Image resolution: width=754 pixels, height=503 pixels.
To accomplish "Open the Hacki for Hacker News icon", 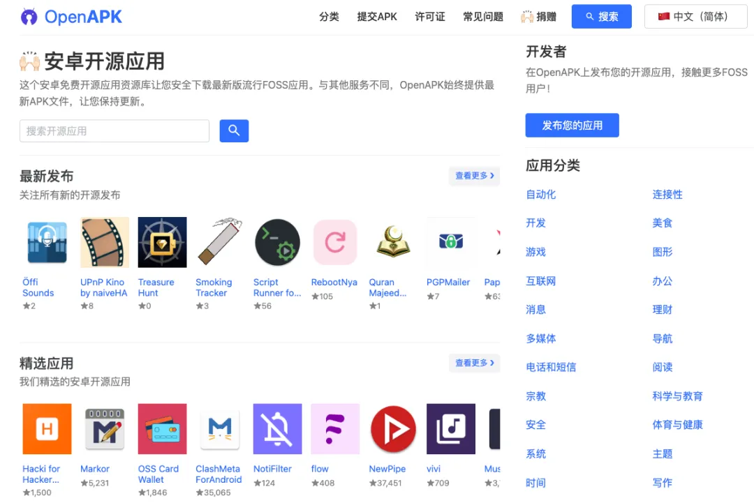I will 47,428.
